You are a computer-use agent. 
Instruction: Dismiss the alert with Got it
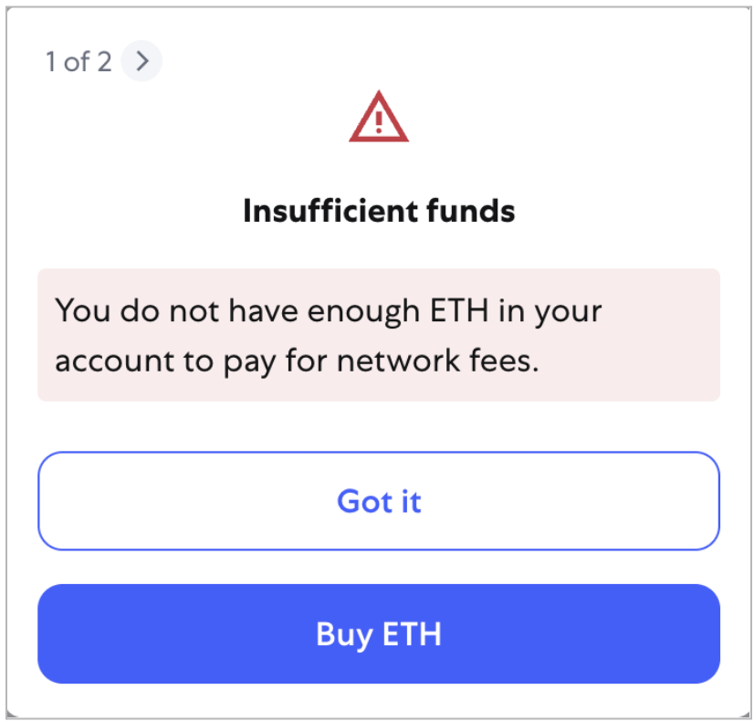pos(379,501)
